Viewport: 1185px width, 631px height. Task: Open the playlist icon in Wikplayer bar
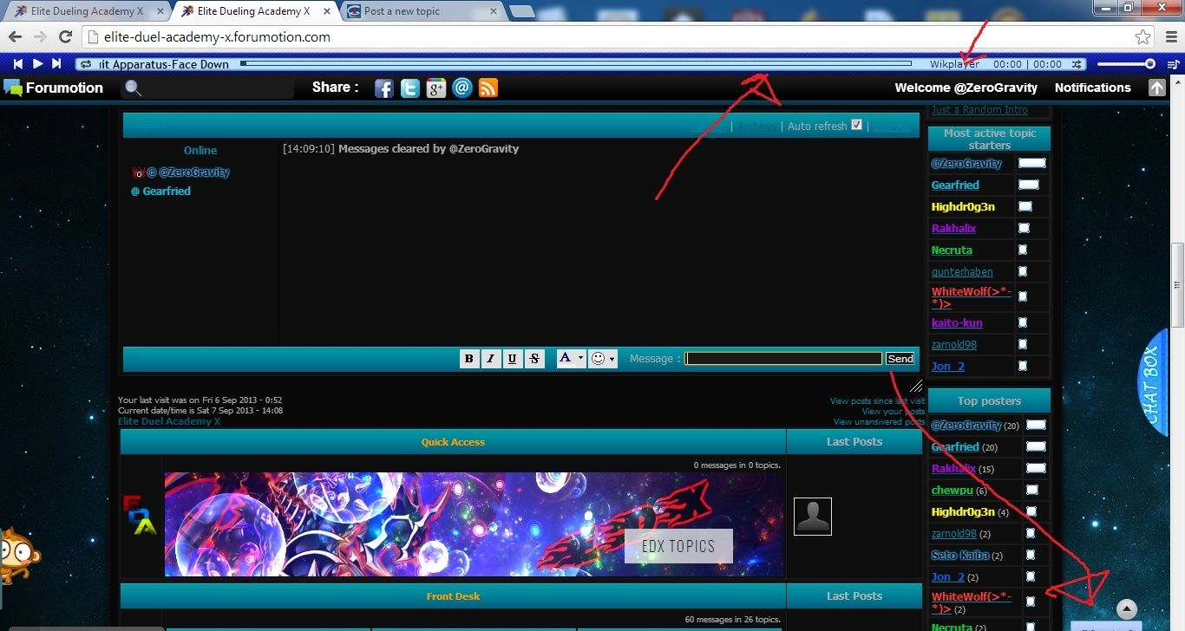pos(1173,64)
